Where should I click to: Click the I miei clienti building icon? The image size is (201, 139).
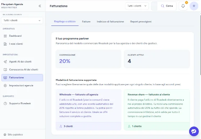(x=5, y=44)
